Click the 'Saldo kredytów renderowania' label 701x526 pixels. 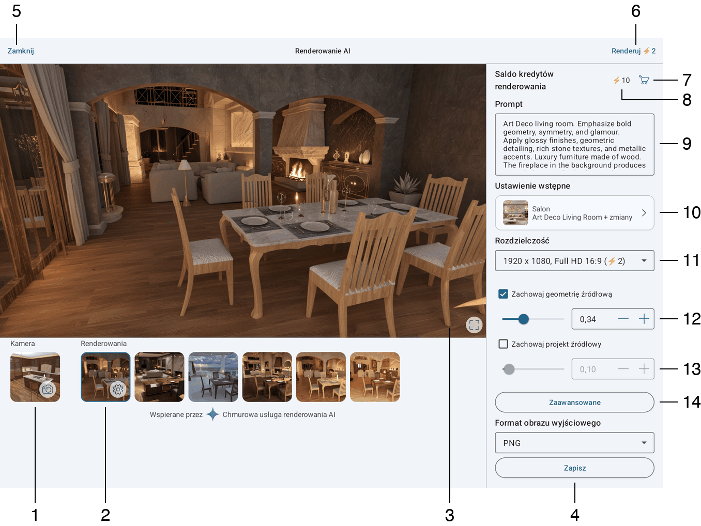click(x=524, y=80)
